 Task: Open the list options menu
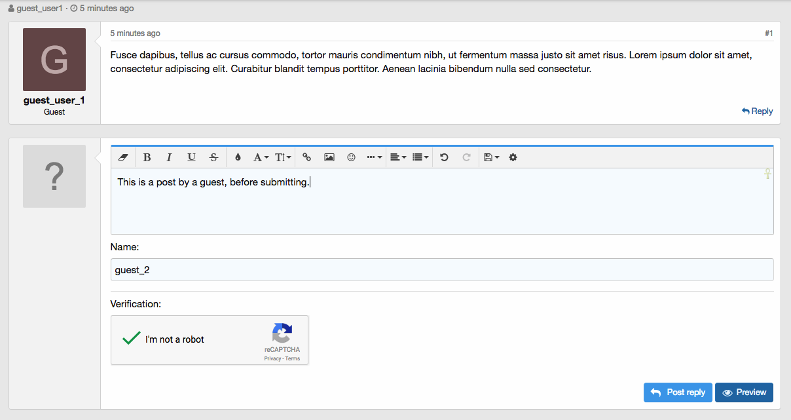pos(420,157)
